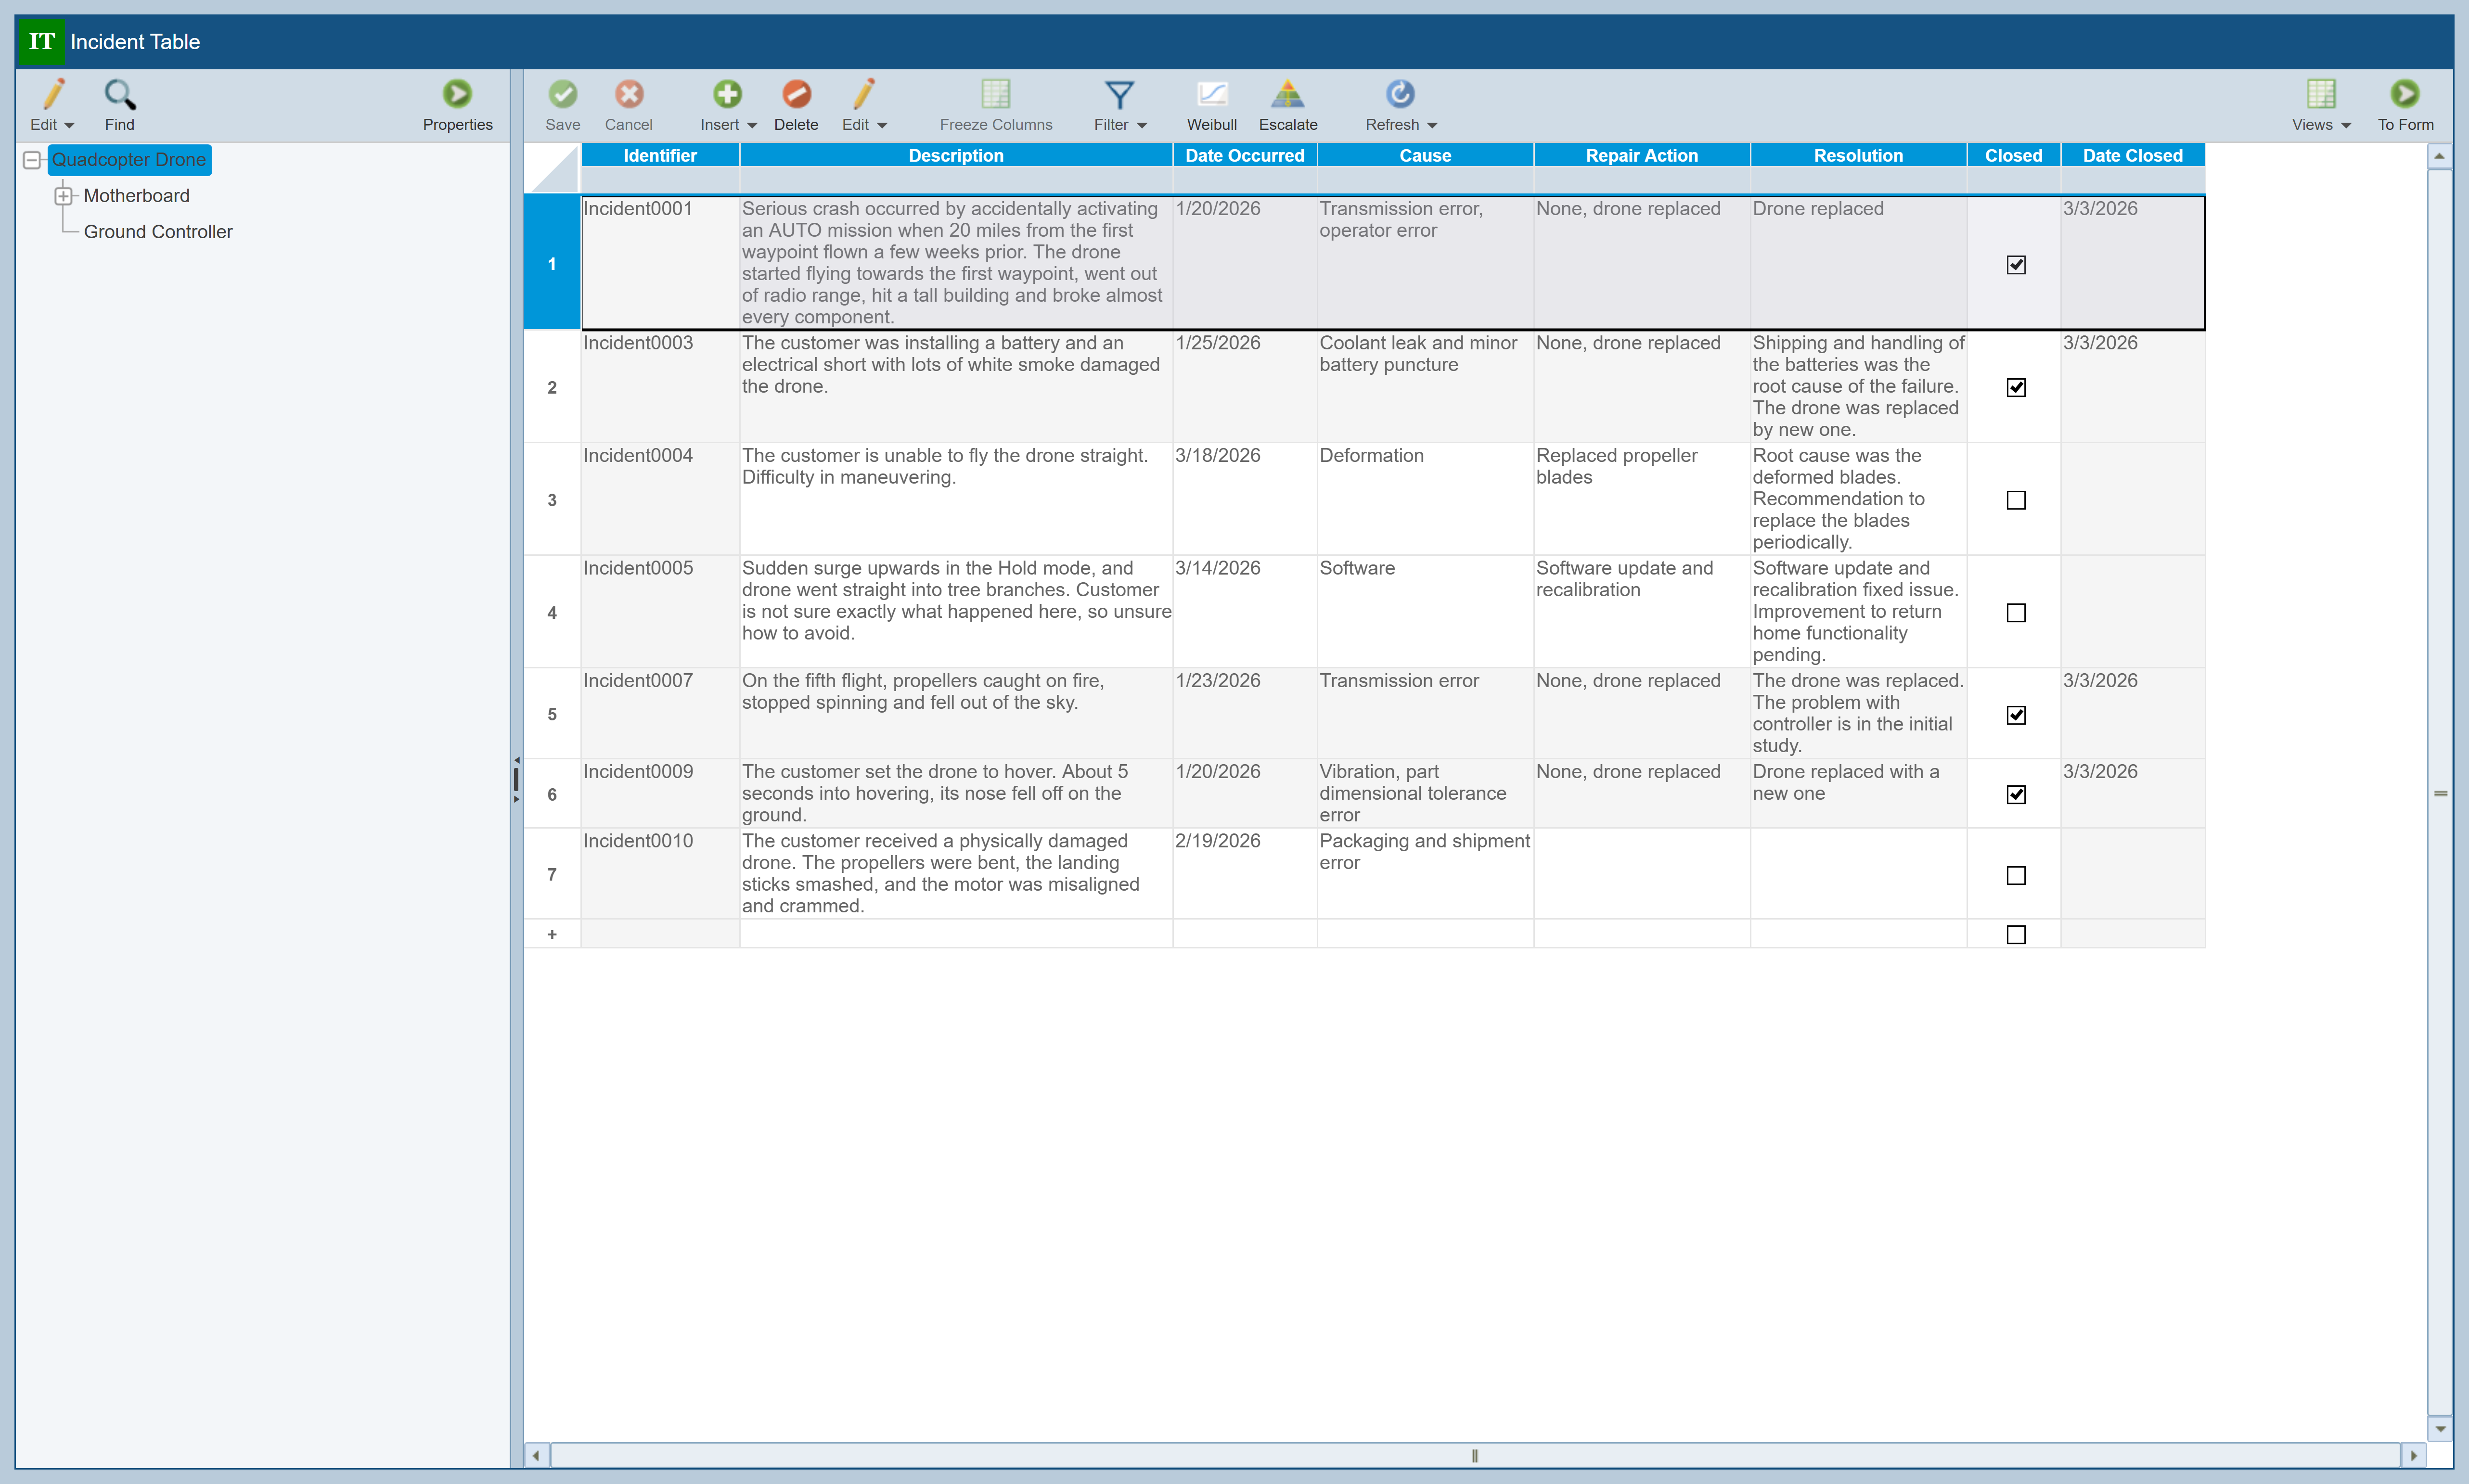Click the Filter funnel icon

coord(1119,95)
